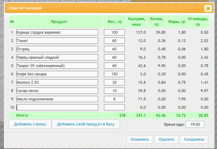This screenshot has height=149, width=217.
Task: Click total carbohydrates value 20.85
Action: [x=203, y=115]
